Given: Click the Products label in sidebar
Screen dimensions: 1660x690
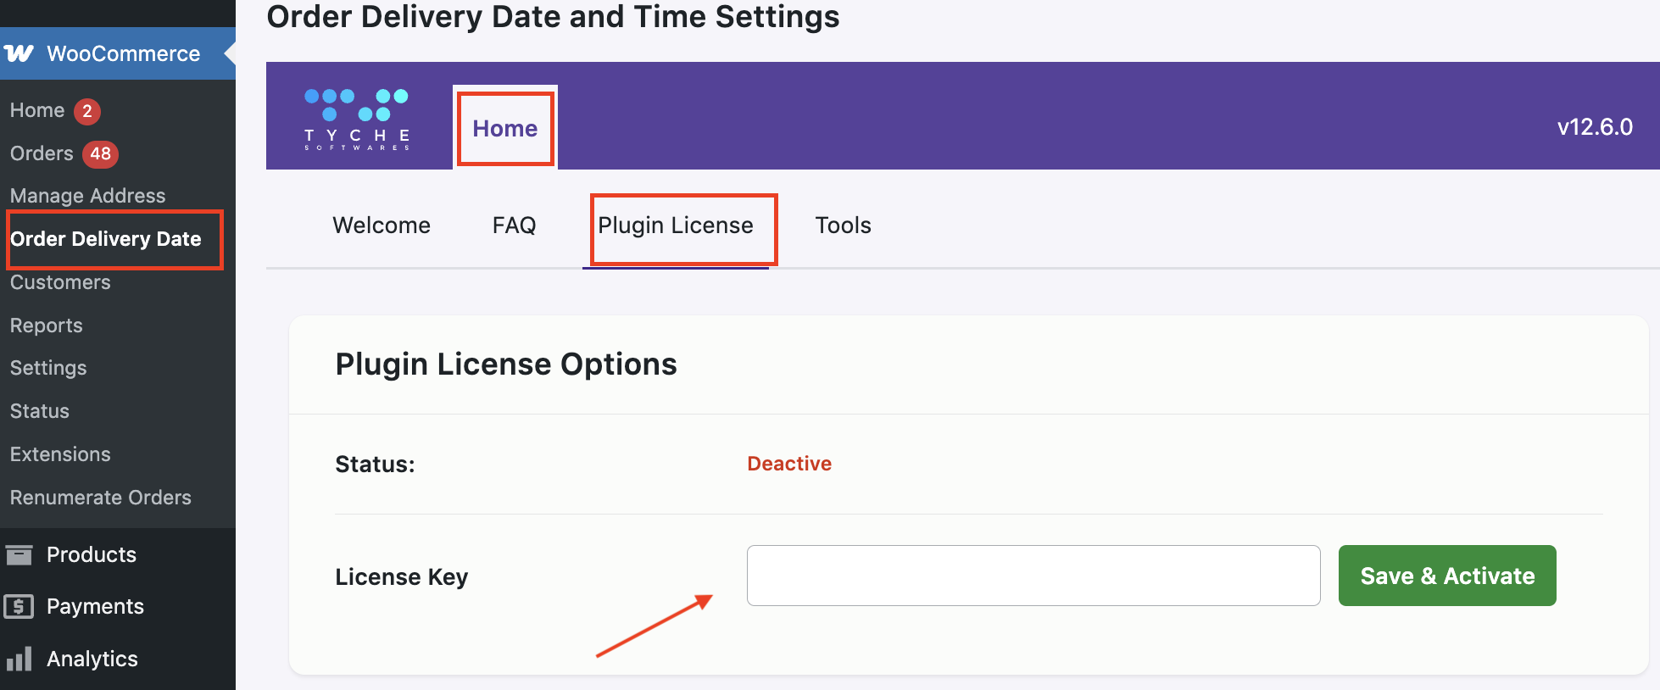Looking at the screenshot, I should pyautogui.click(x=92, y=554).
